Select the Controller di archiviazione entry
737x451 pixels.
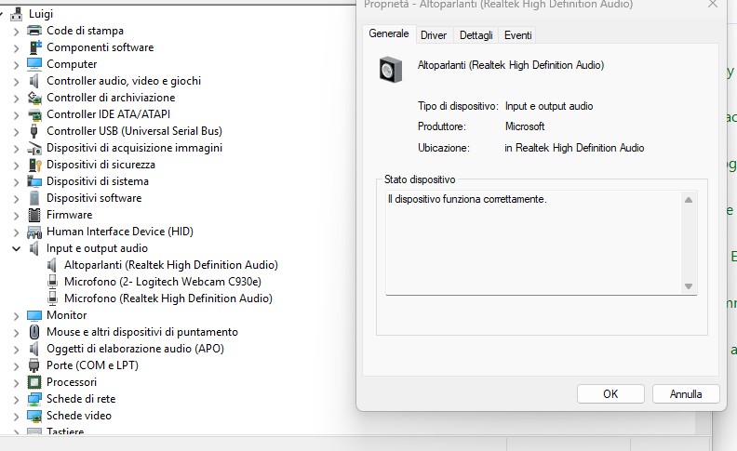click(x=111, y=98)
